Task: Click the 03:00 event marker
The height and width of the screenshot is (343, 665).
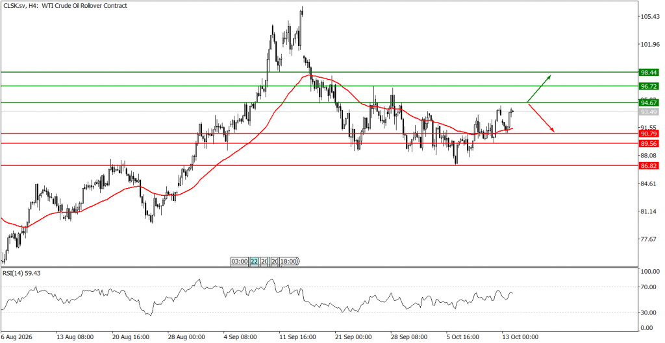Action: tap(240, 262)
